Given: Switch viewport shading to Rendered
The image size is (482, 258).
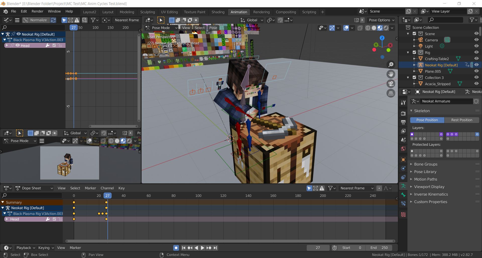Looking at the screenshot, I should click(386, 28).
